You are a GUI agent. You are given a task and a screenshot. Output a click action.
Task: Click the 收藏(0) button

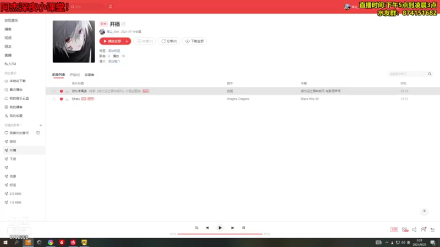click(145, 41)
